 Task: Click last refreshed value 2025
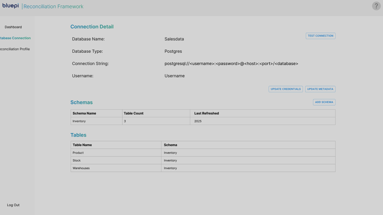(198, 121)
